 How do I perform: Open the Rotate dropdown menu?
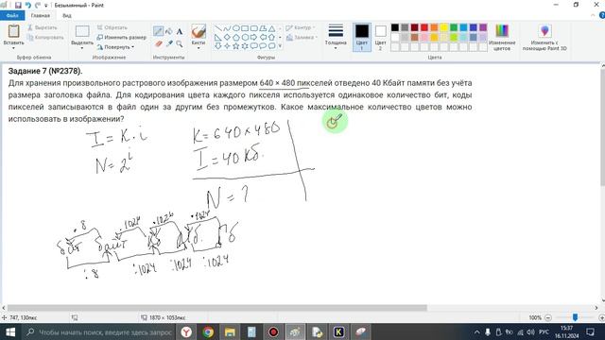pyautogui.click(x=115, y=47)
